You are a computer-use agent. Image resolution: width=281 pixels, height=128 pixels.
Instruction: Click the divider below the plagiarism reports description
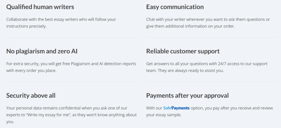(x=72, y=82)
